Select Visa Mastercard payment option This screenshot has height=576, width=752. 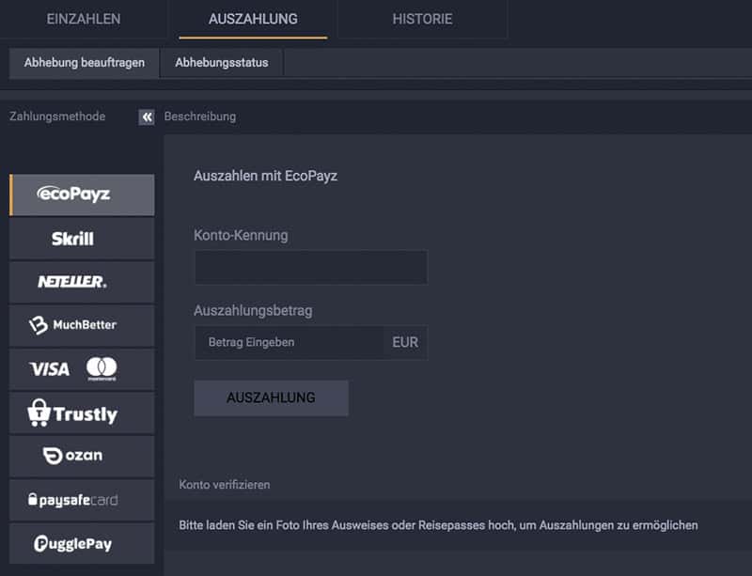click(x=82, y=369)
